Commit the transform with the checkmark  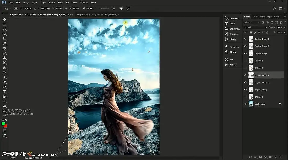tap(128, 8)
